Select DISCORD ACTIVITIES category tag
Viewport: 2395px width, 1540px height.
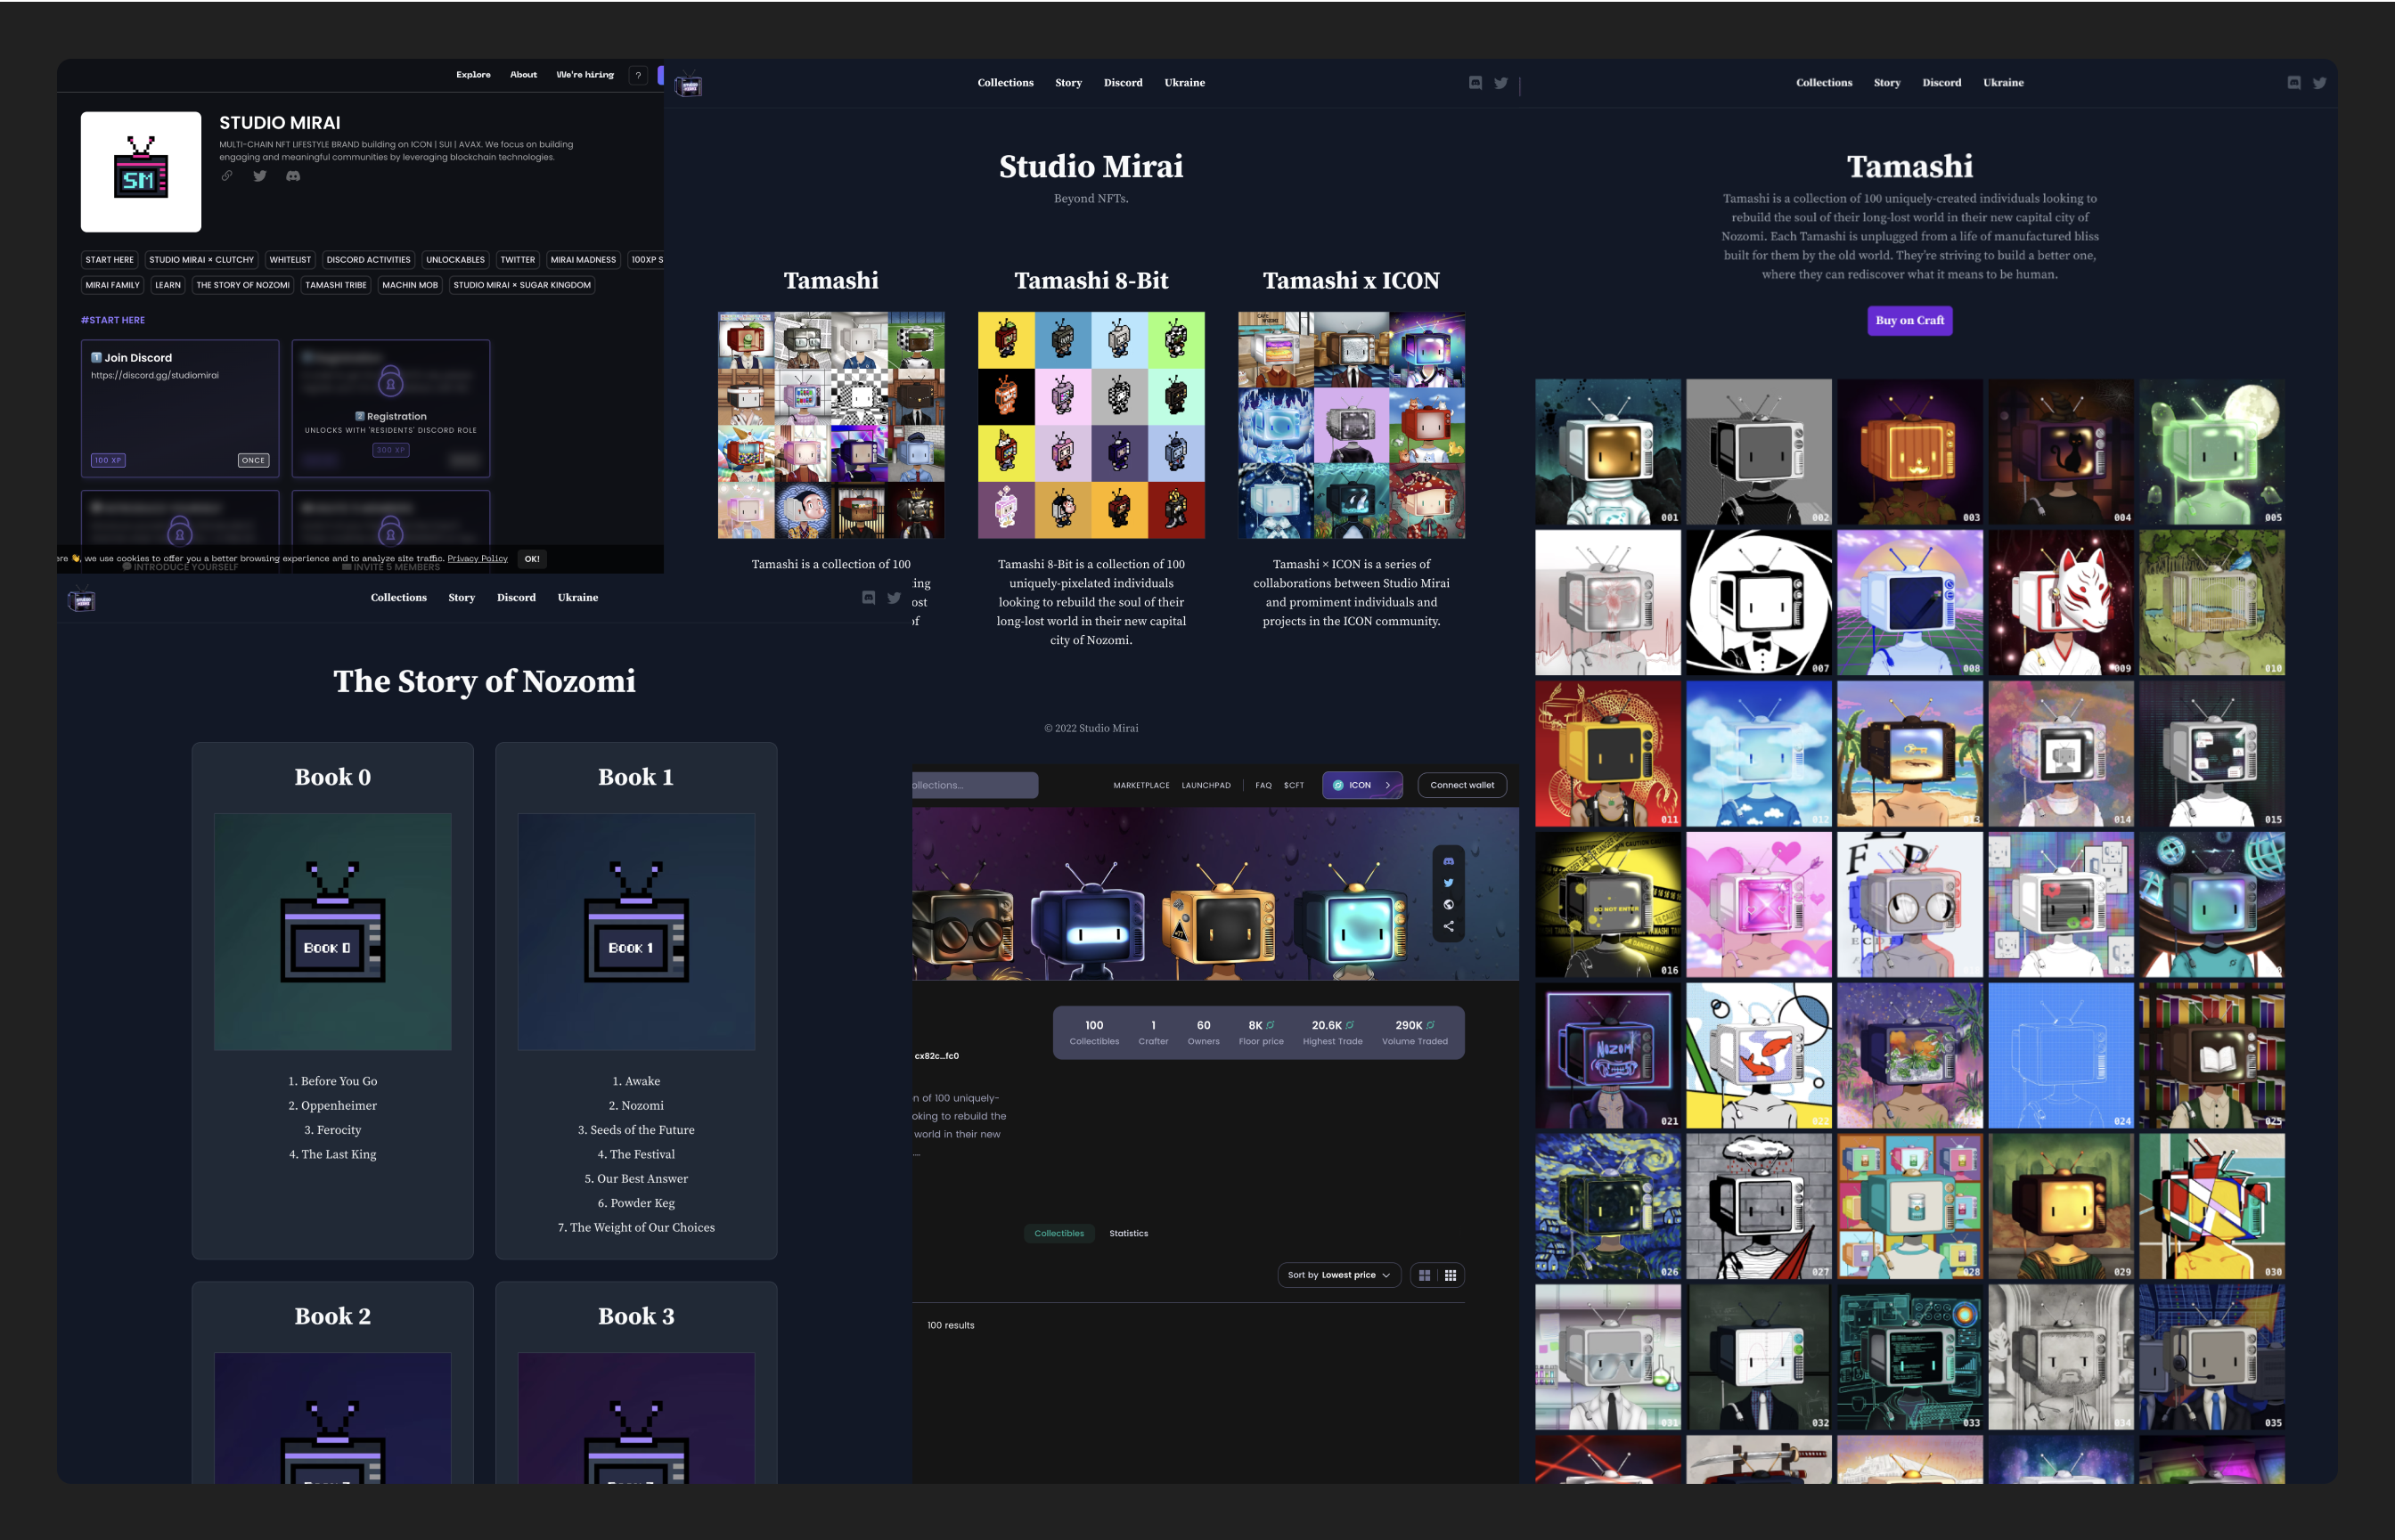(x=368, y=260)
